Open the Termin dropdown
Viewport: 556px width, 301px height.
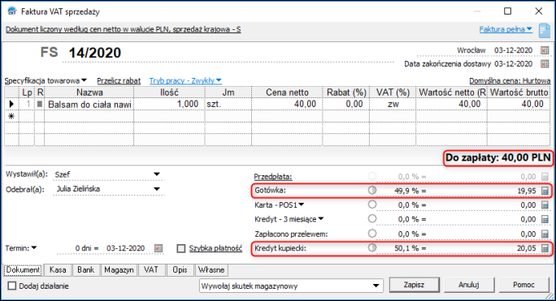[34, 248]
